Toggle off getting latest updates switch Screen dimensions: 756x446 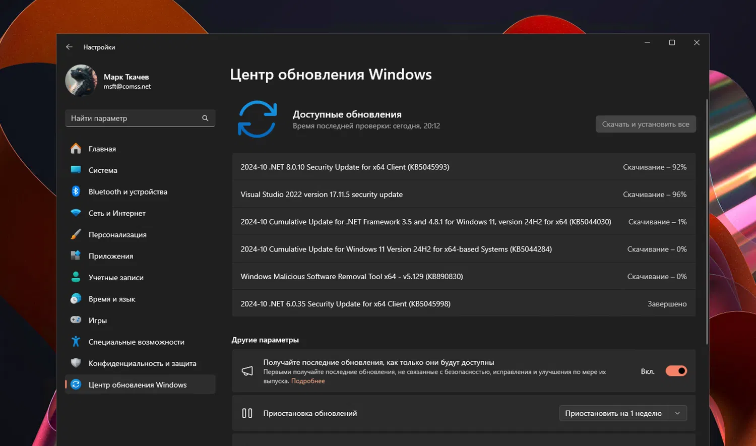676,371
